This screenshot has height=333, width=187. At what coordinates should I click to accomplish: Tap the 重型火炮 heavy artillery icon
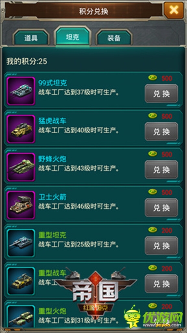pos(21,317)
